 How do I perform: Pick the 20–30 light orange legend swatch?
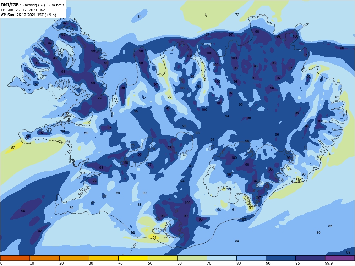point(74,258)
